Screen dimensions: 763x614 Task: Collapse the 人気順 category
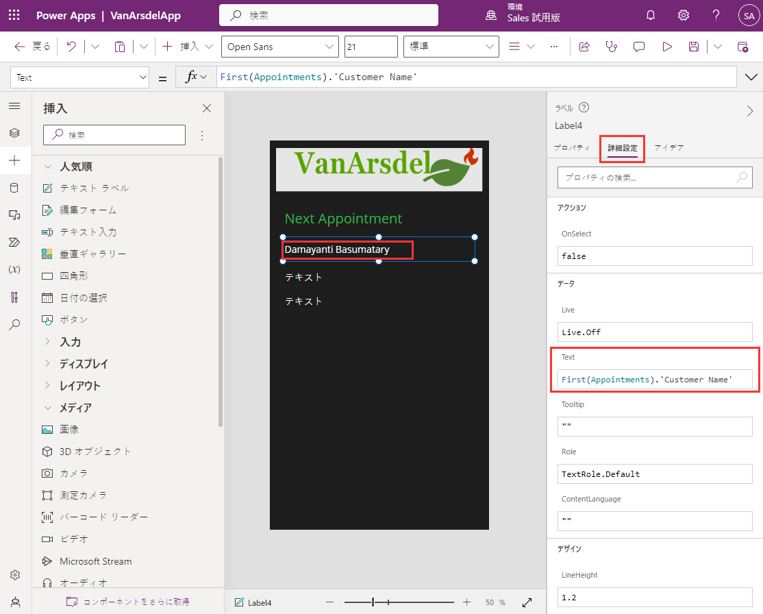click(48, 167)
